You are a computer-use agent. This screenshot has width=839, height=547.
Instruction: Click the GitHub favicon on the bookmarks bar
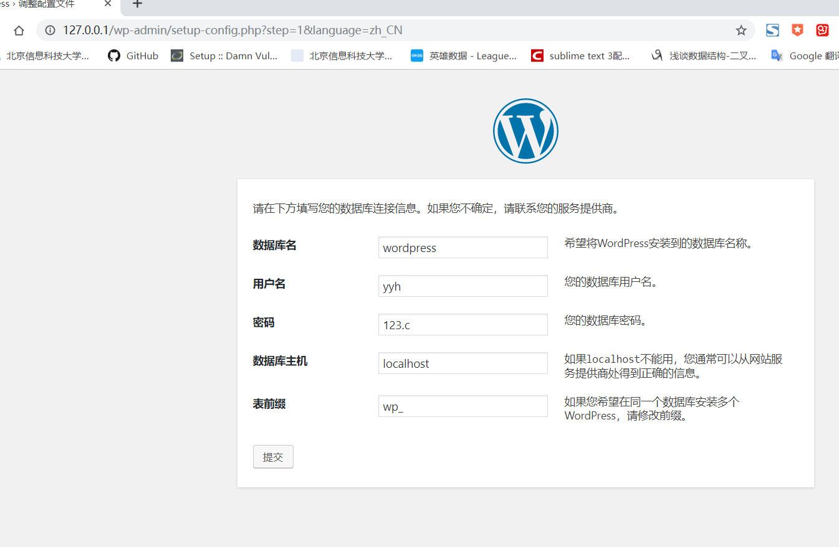pos(113,55)
